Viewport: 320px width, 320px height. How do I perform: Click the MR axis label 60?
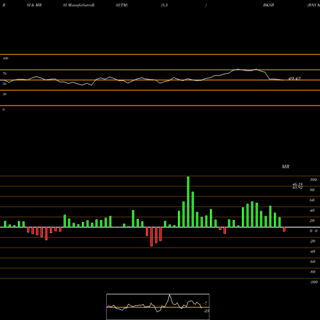312,200
